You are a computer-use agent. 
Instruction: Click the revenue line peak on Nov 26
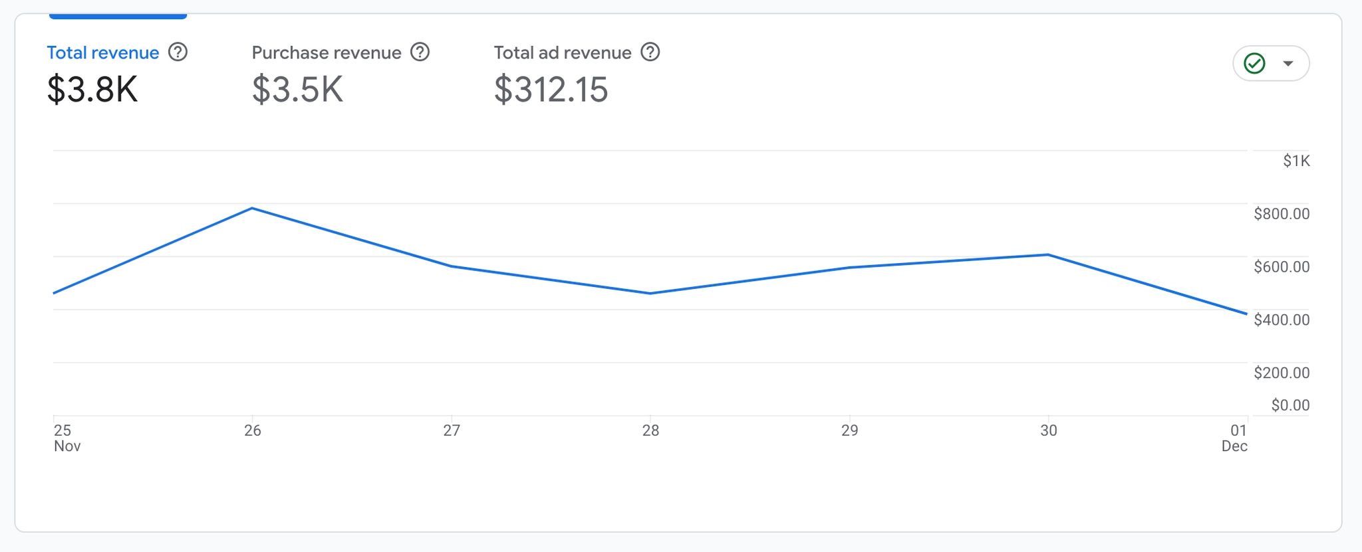(252, 209)
